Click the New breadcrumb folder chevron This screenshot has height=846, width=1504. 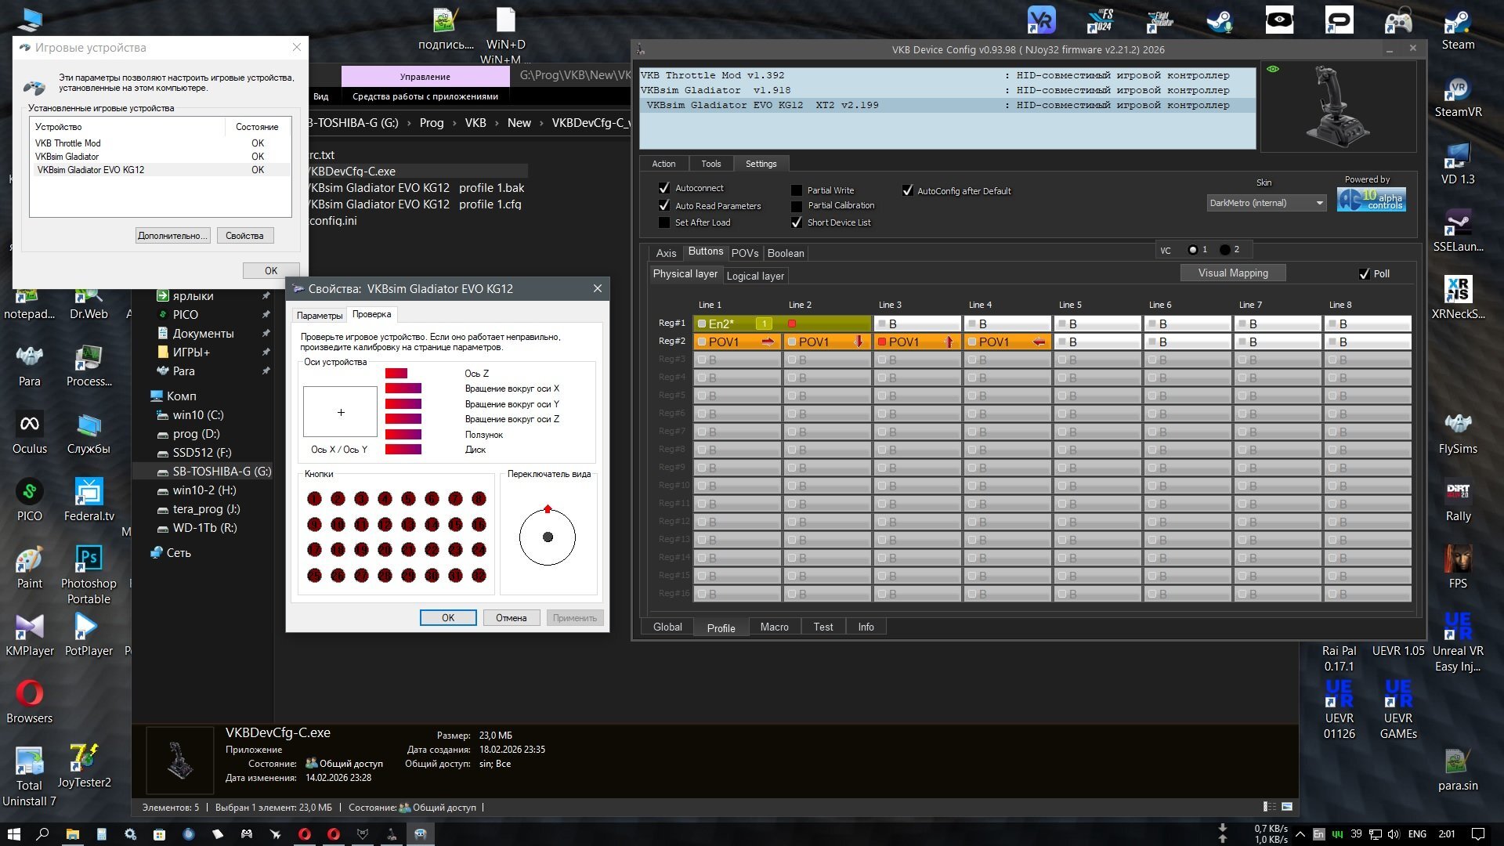coord(541,123)
